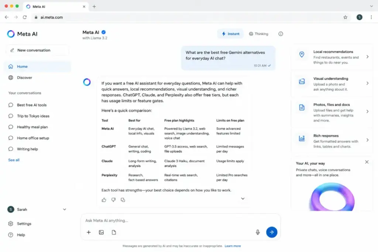Dislike the response with thumbs down
Viewport: 378px width, 252px height.
tap(113, 200)
